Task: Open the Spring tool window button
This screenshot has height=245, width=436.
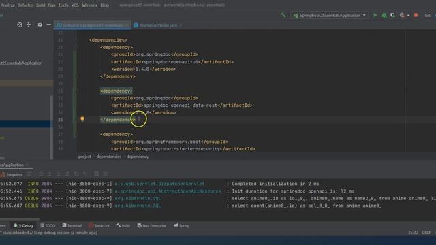Action: click(182, 225)
